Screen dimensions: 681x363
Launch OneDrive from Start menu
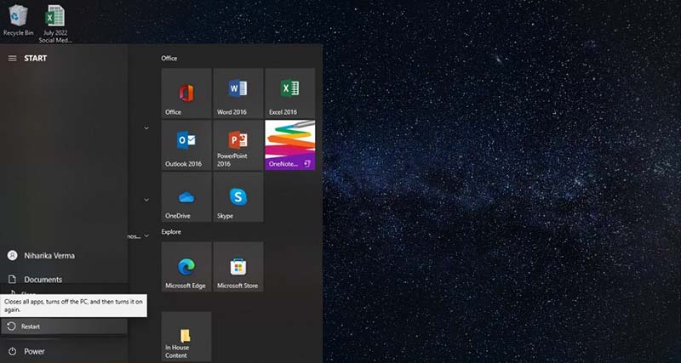point(186,197)
